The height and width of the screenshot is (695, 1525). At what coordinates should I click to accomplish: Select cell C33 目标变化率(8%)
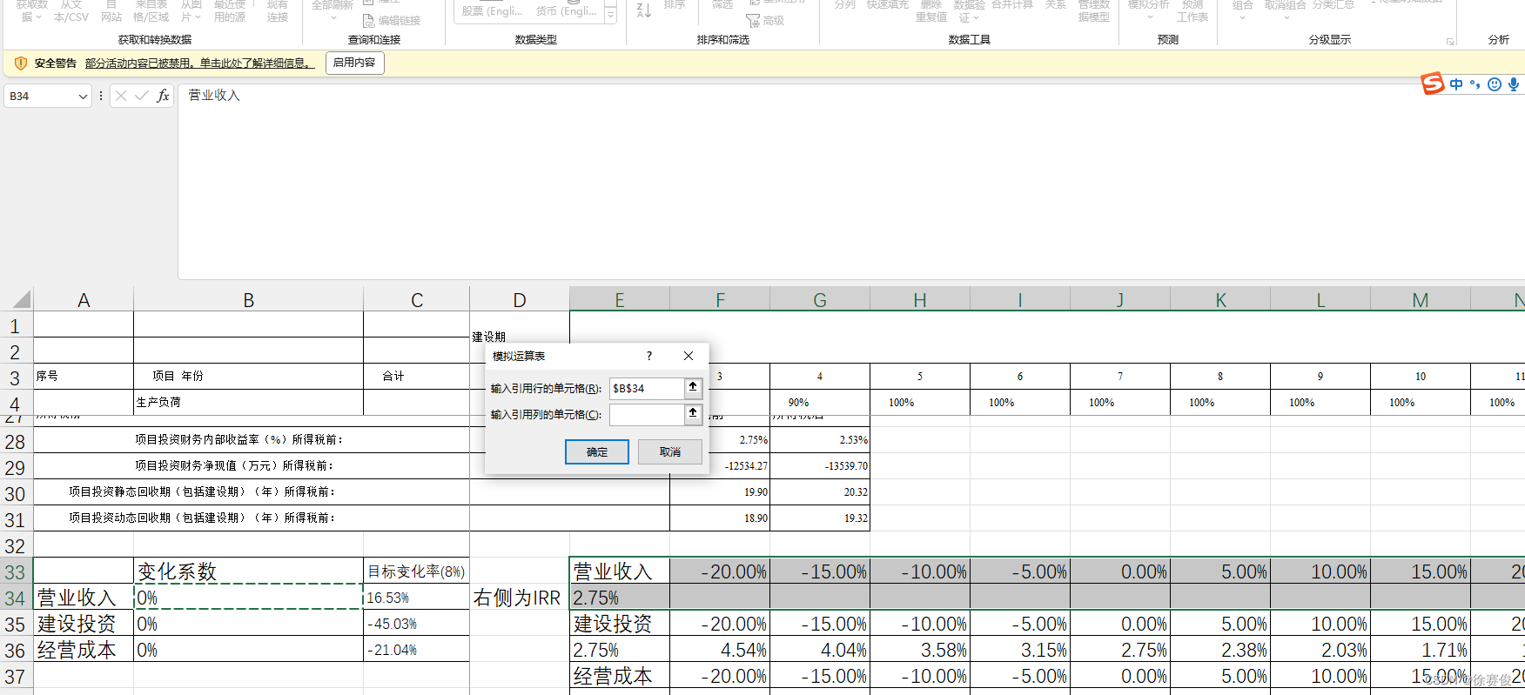tap(416, 571)
